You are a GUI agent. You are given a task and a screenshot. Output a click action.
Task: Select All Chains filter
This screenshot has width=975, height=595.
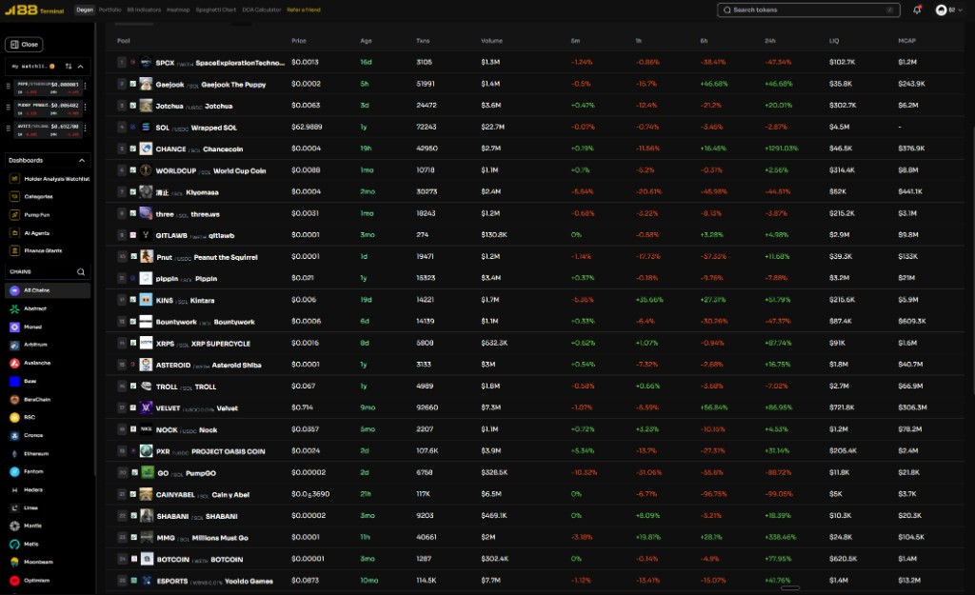48,290
